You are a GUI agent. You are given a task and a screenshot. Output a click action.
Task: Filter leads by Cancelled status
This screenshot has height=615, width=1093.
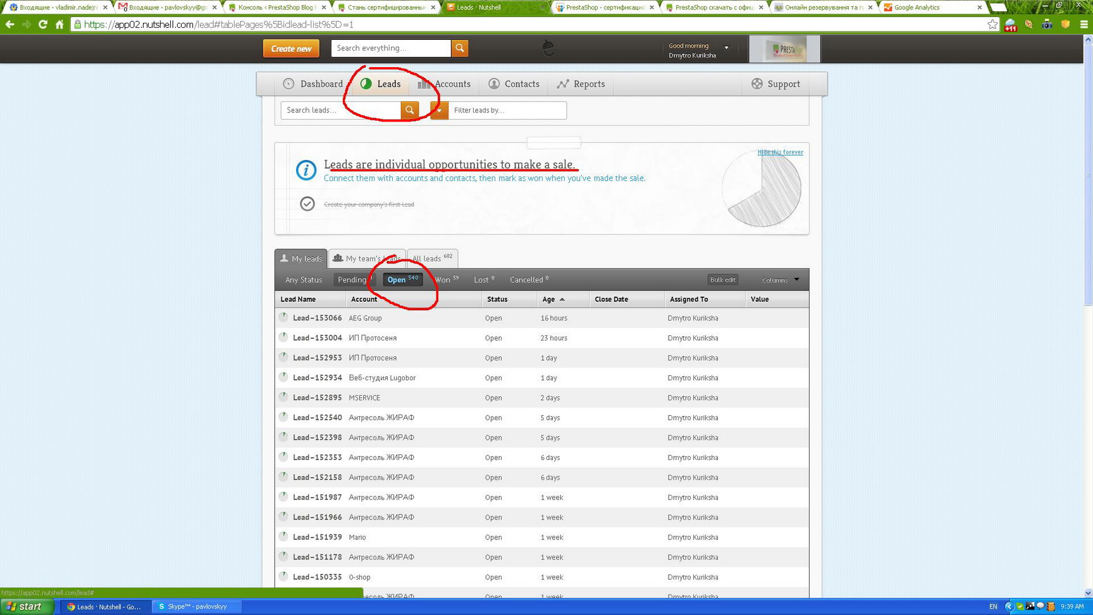[529, 280]
